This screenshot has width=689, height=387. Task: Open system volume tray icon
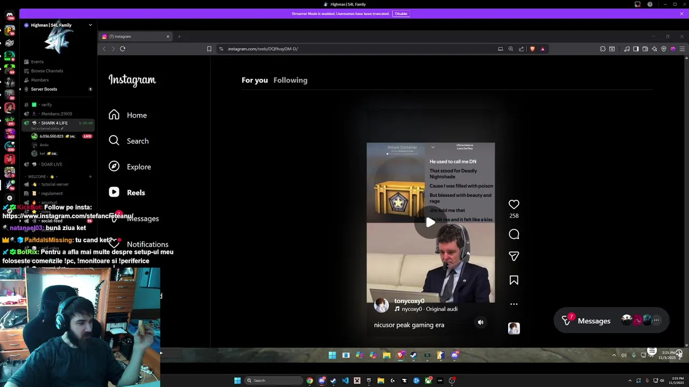point(662,381)
